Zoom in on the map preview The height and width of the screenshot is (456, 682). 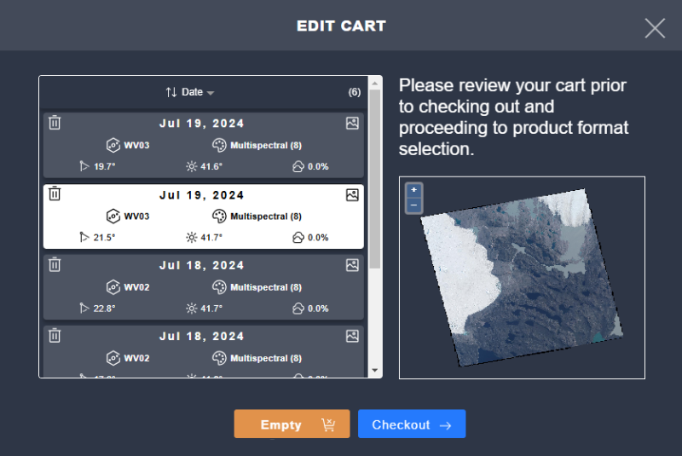[x=413, y=190]
